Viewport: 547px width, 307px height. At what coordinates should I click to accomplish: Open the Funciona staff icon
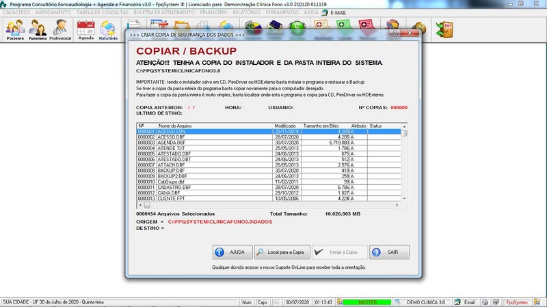point(38,29)
